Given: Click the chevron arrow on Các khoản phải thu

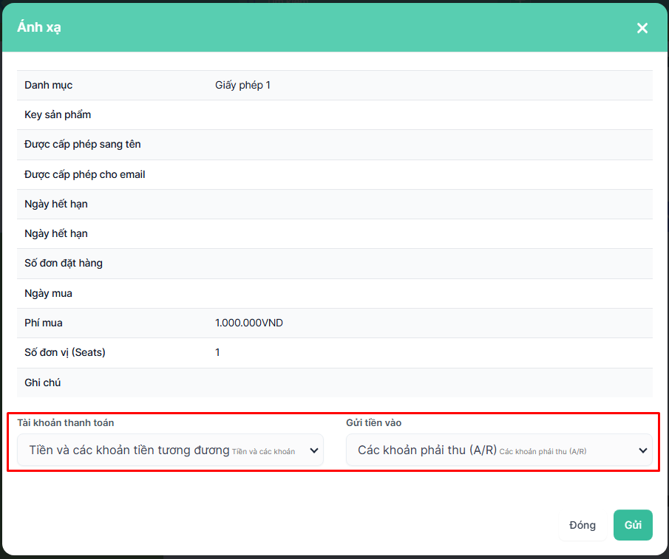Looking at the screenshot, I should click(x=642, y=450).
